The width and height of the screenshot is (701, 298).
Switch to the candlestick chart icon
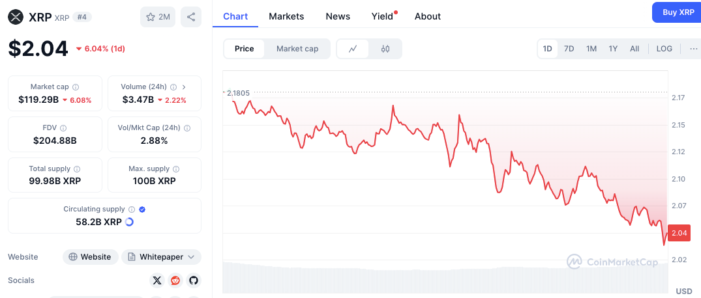[x=385, y=49]
